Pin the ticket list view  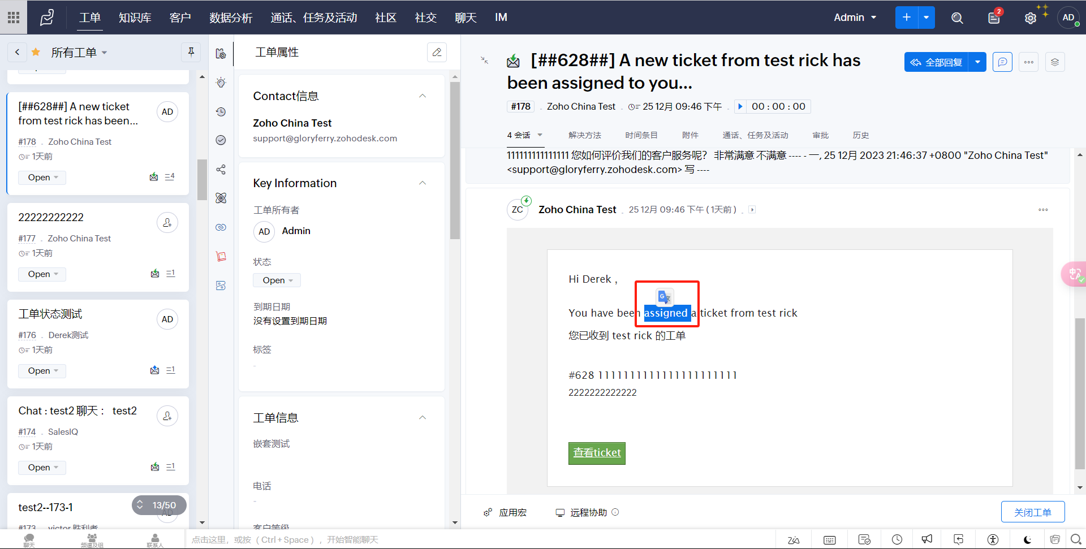click(191, 52)
